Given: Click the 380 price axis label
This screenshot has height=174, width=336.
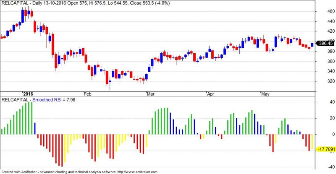Looking at the screenshot, I should click(330, 52).
